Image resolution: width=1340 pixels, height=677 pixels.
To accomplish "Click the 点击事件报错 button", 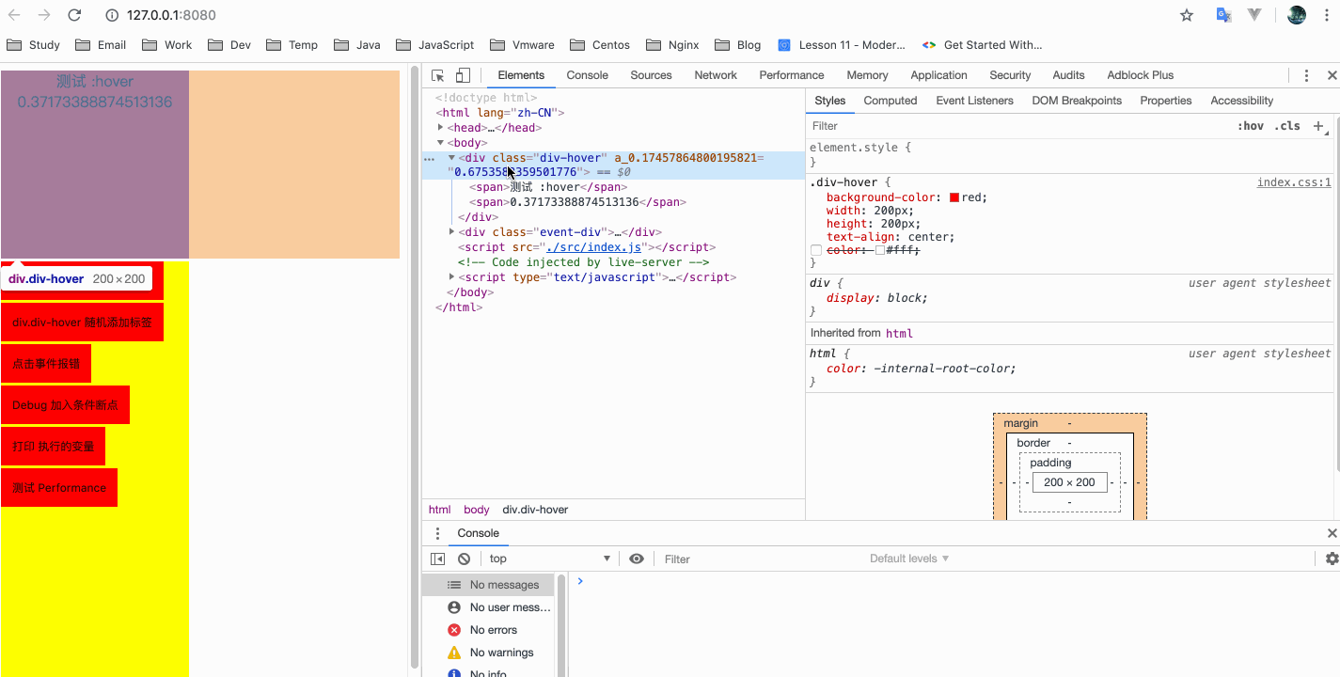I will [x=46, y=364].
